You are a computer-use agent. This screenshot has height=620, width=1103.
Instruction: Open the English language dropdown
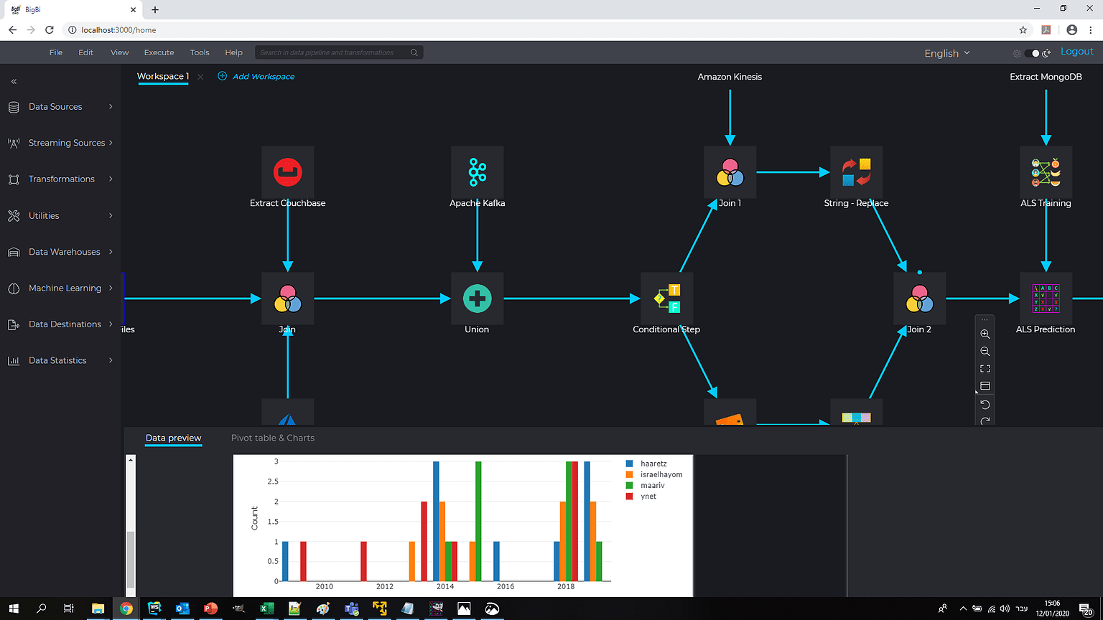[946, 52]
